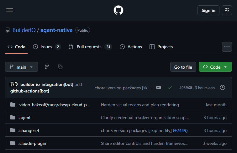Click the repository icon beside BuilderIO
This screenshot has width=237, height=153.
pos(8,30)
